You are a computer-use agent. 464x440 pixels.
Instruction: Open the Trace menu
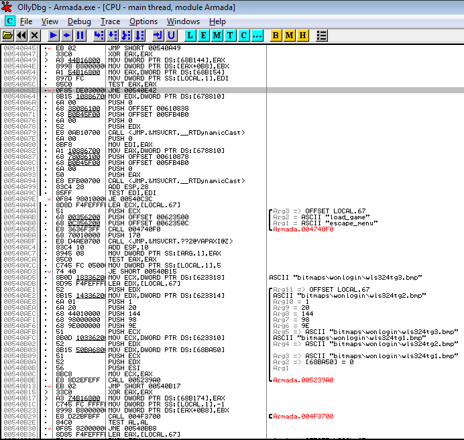coord(110,21)
